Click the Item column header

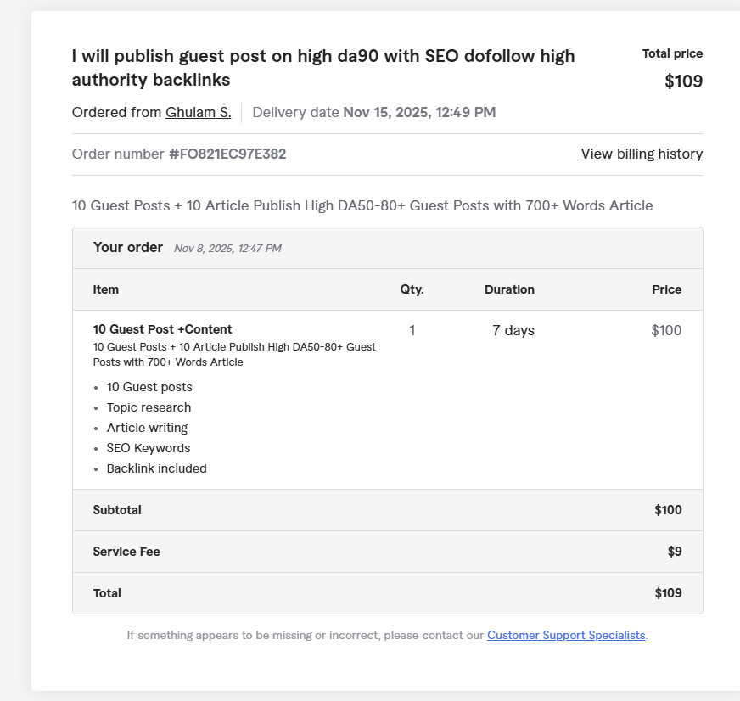click(106, 289)
